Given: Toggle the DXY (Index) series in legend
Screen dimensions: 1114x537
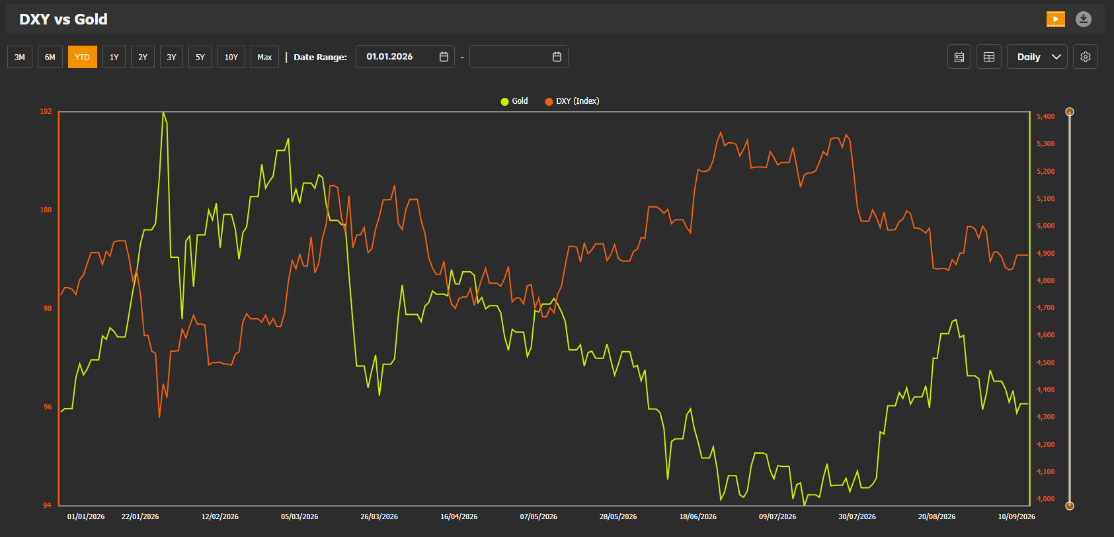Looking at the screenshot, I should [573, 101].
